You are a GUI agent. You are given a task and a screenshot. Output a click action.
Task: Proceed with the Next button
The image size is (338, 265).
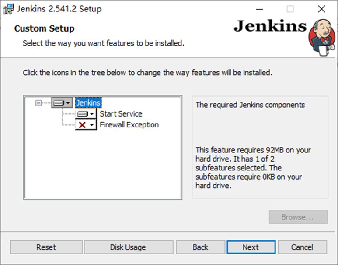(x=251, y=247)
